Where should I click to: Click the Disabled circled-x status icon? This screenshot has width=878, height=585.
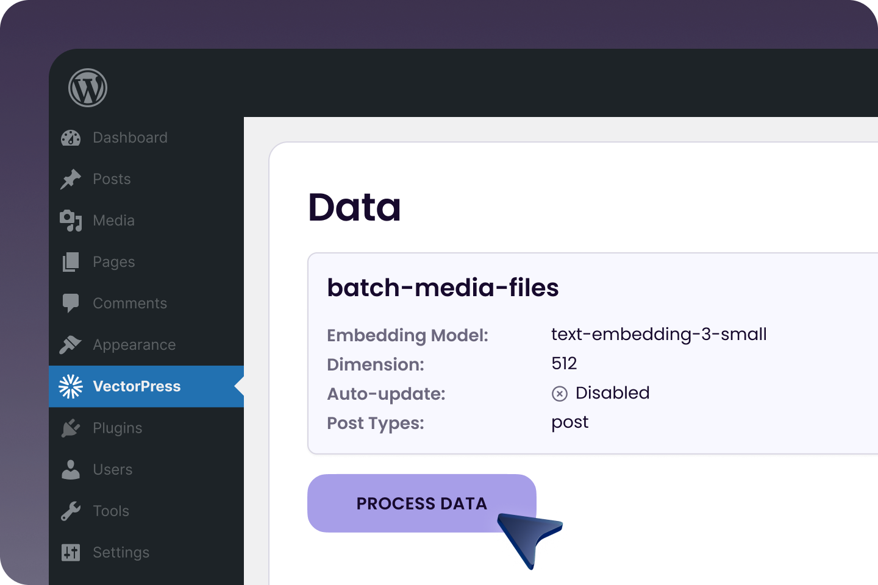560,394
